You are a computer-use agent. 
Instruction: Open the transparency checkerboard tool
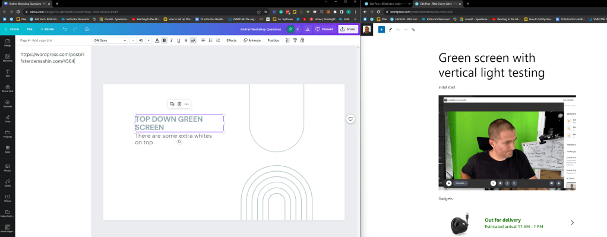click(287, 40)
